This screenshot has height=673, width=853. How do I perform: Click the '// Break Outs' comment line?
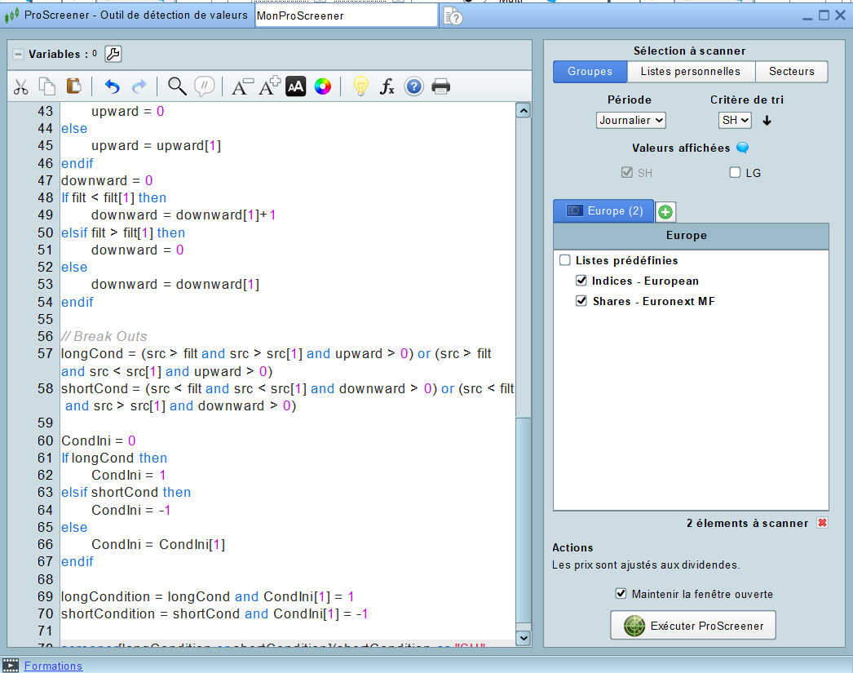click(x=104, y=336)
